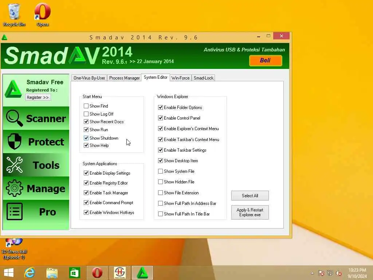
Task: Select the Tools wrench icon
Action: pyautogui.click(x=15, y=165)
